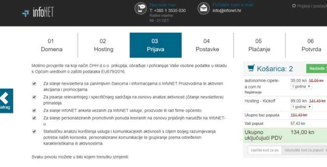Click the green Nastavite button
The height and width of the screenshot is (167, 327).
click(x=317, y=68)
